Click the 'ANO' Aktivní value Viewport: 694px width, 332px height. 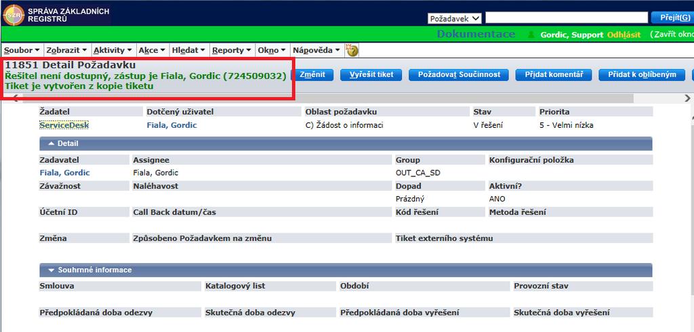[x=497, y=199]
